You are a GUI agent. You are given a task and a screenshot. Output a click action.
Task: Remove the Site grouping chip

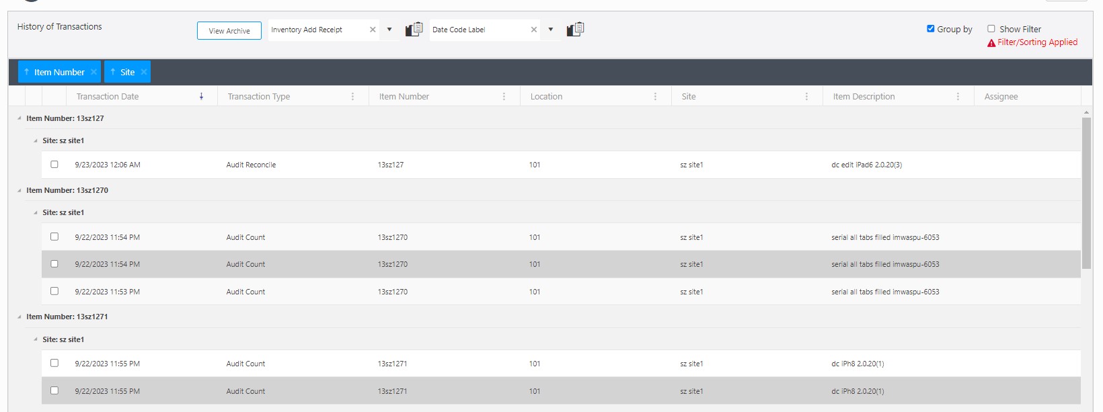point(143,72)
